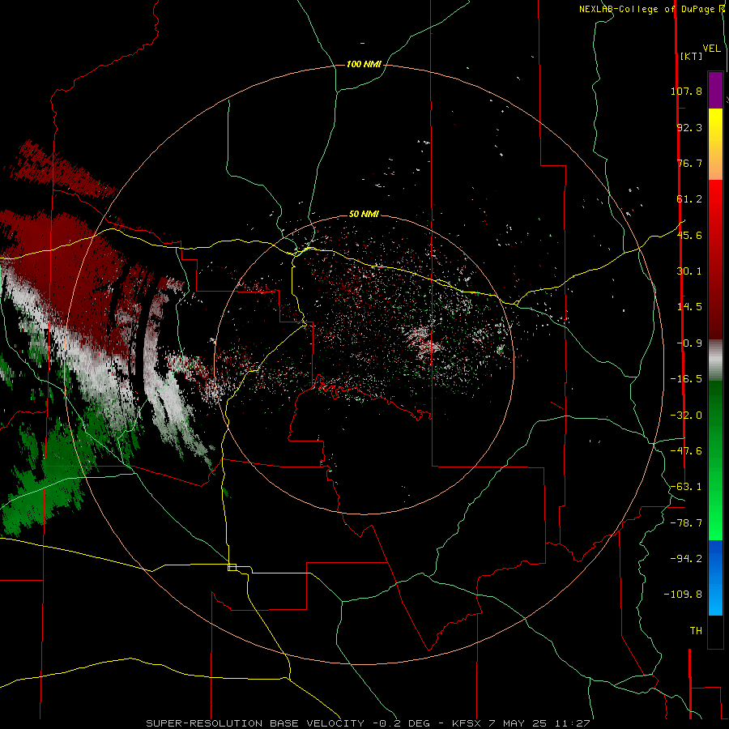
Task: Click the -109.8 velocity scale value
Action: tap(683, 595)
